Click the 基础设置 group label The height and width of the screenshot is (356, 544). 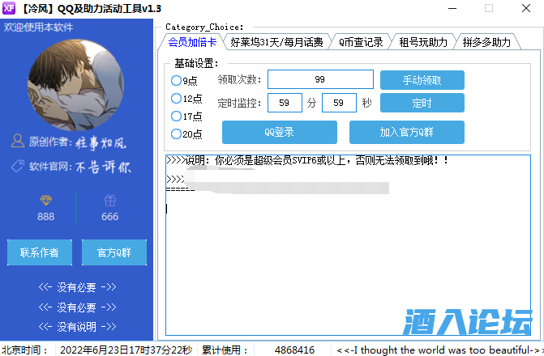coord(196,63)
